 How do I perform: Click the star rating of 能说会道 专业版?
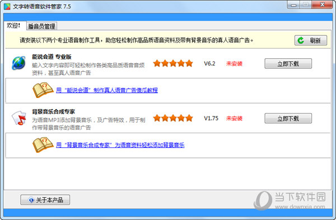coord(173,63)
